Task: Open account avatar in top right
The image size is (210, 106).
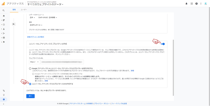Action: [x=206, y=4]
